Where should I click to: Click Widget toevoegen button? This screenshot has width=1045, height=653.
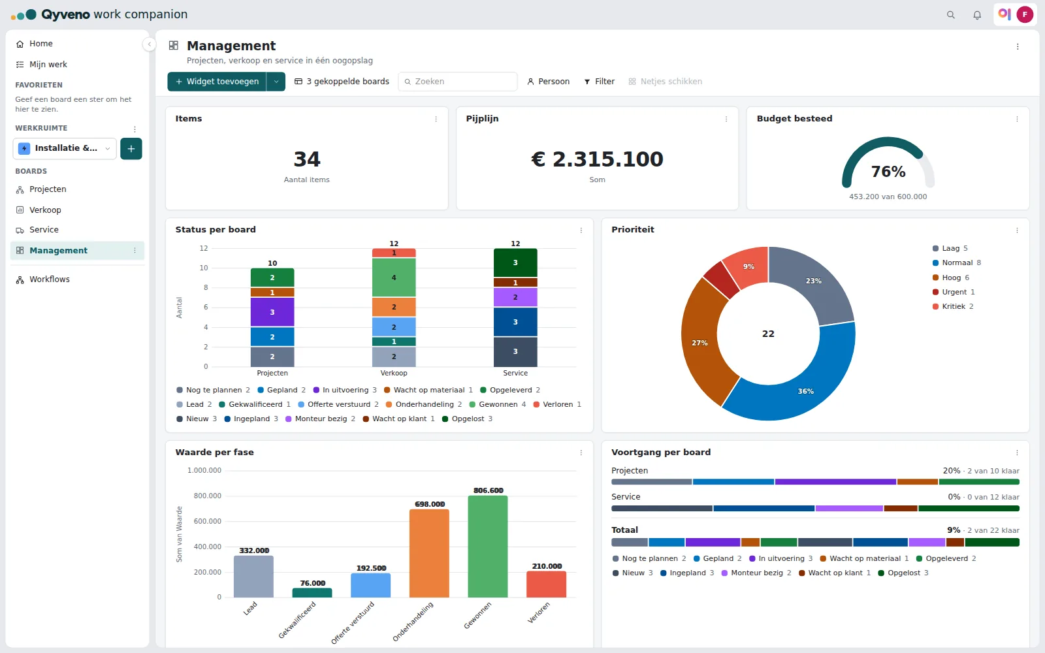coord(217,82)
